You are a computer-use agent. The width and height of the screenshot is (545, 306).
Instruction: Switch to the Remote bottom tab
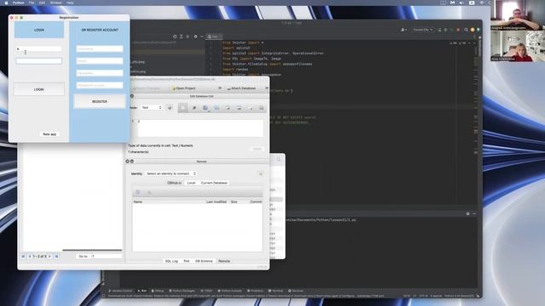pos(224,261)
